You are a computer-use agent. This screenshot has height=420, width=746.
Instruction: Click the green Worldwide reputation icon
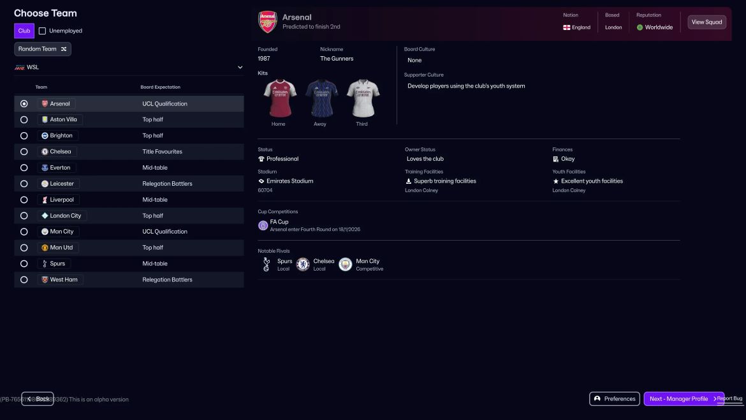[x=640, y=27]
